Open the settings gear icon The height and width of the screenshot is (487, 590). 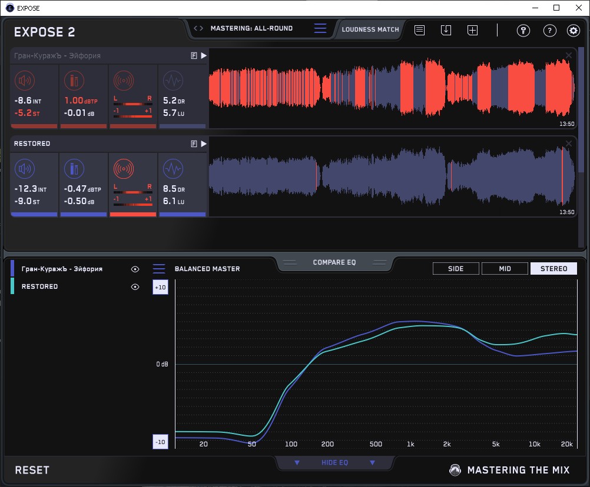(x=574, y=31)
